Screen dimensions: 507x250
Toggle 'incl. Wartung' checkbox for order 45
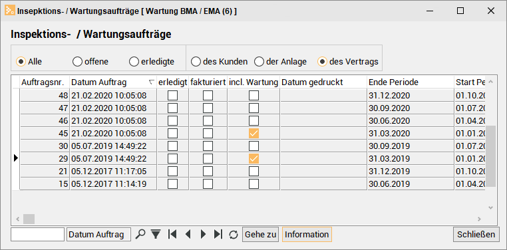click(254, 134)
